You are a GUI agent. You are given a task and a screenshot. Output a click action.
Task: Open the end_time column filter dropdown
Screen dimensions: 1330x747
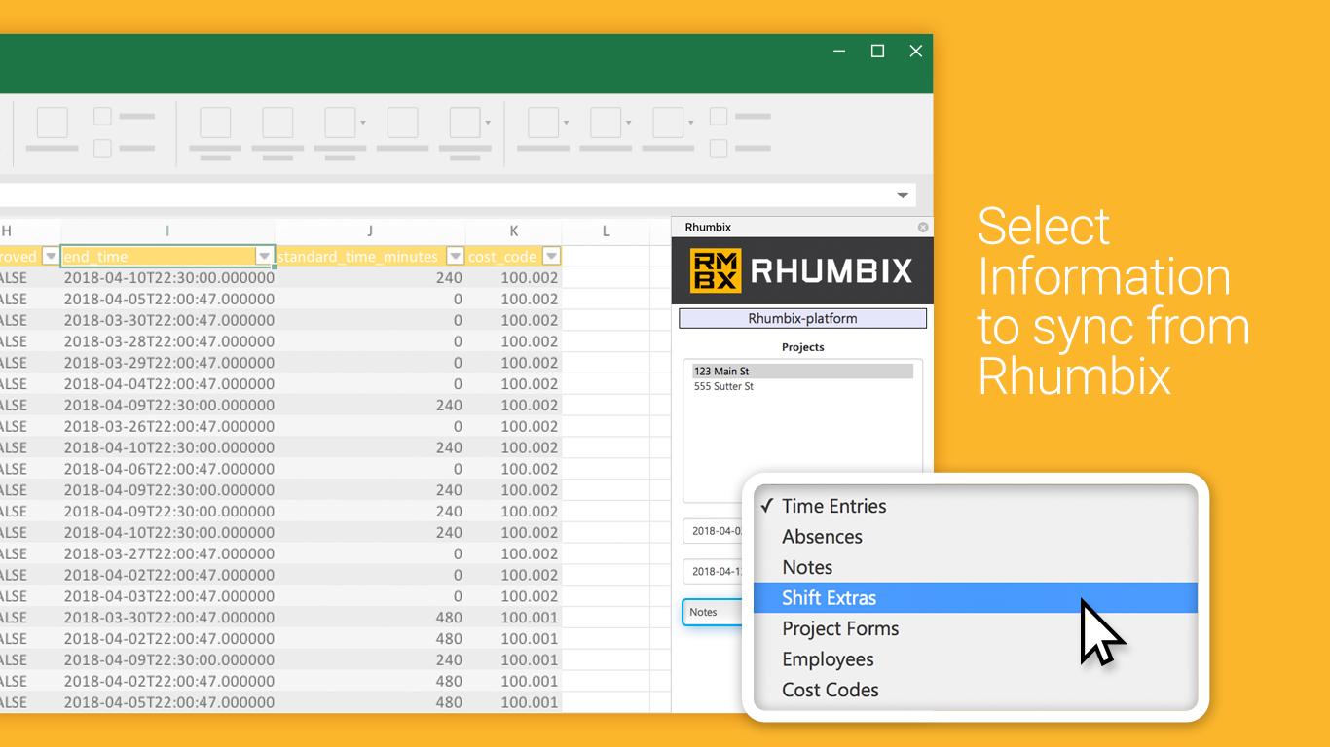(264, 257)
